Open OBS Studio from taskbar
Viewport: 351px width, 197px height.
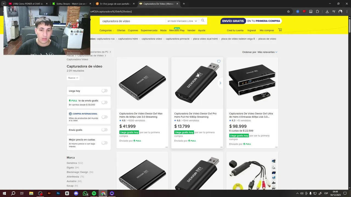pyautogui.click(x=40, y=193)
